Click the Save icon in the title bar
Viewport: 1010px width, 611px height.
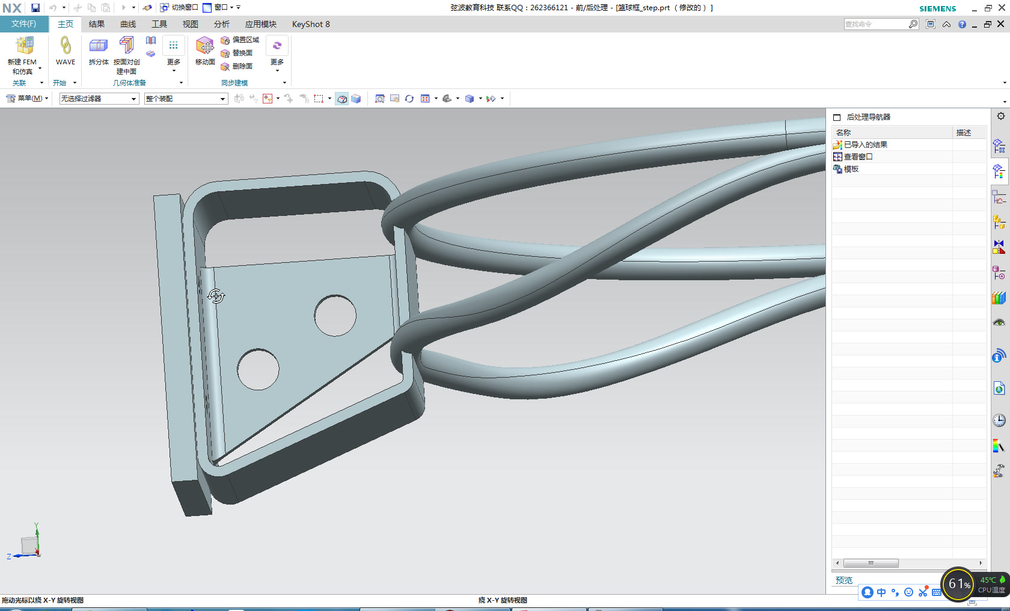point(35,8)
